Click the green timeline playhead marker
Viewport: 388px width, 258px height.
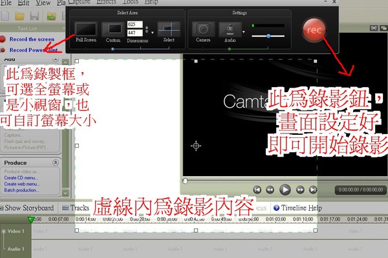point(31,219)
